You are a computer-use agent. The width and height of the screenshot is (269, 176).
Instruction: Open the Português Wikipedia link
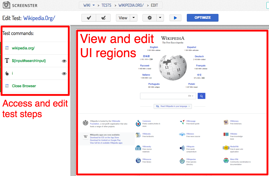click(154, 84)
